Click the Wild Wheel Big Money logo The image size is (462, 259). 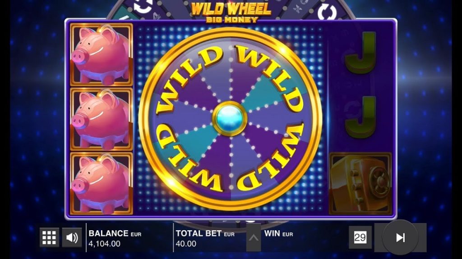pos(231,12)
